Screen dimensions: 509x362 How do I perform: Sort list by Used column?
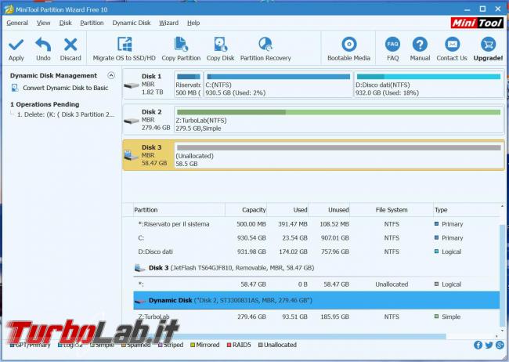[287, 210]
